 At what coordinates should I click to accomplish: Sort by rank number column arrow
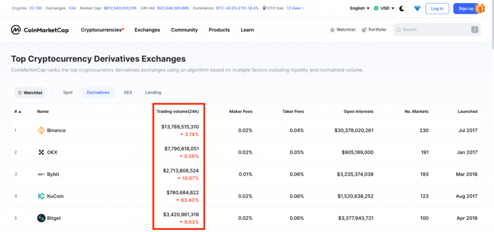pos(20,111)
